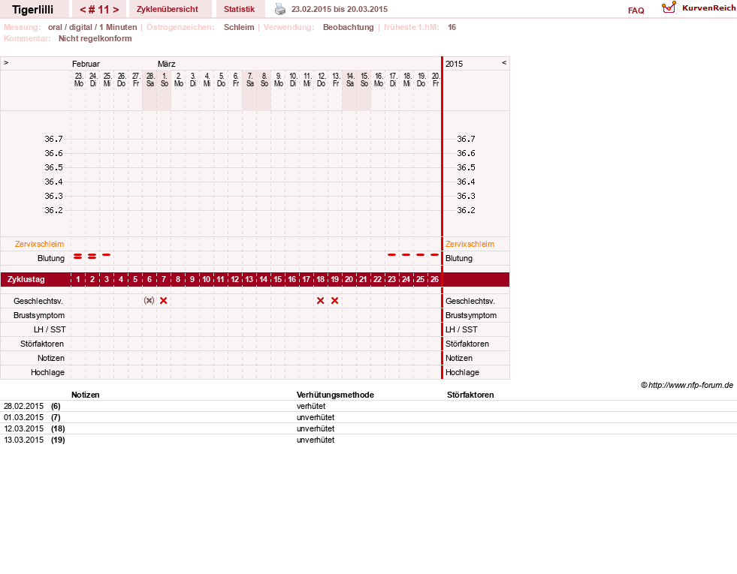Click the bleeding mark on cycle day 23
Screen dimensions: 737x574
click(x=391, y=255)
